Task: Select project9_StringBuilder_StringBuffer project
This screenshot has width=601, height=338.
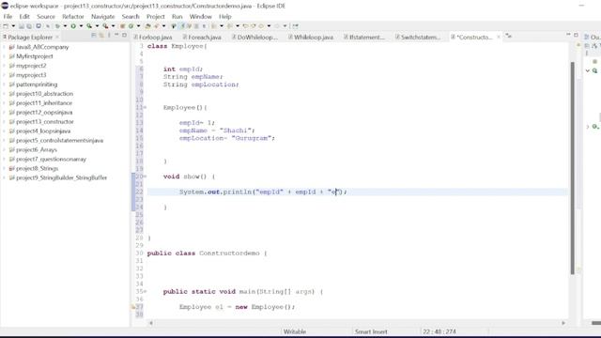Action: coord(61,177)
